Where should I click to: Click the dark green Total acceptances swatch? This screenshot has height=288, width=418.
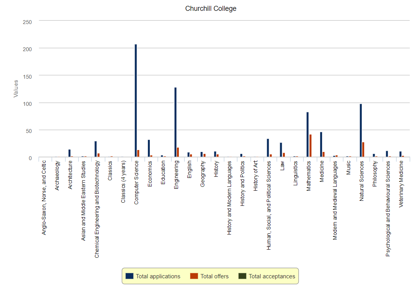[x=242, y=276]
